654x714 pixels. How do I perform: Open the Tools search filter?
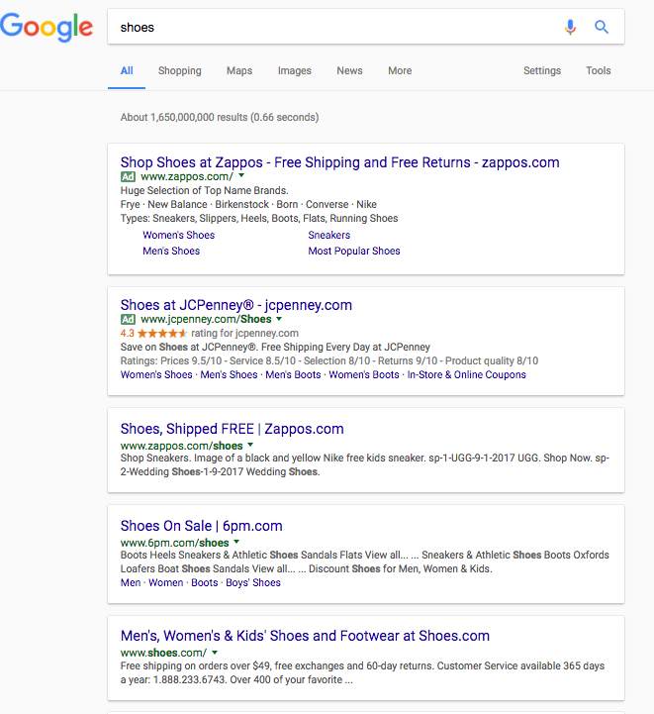[598, 70]
